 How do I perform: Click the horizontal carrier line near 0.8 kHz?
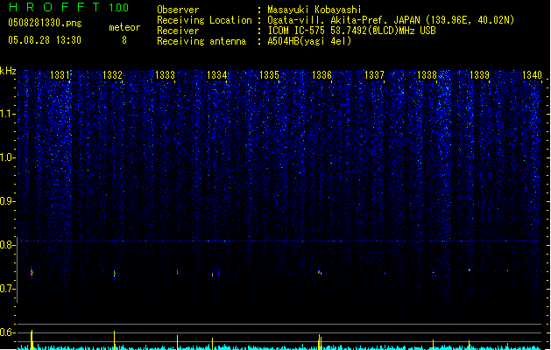(x=278, y=241)
